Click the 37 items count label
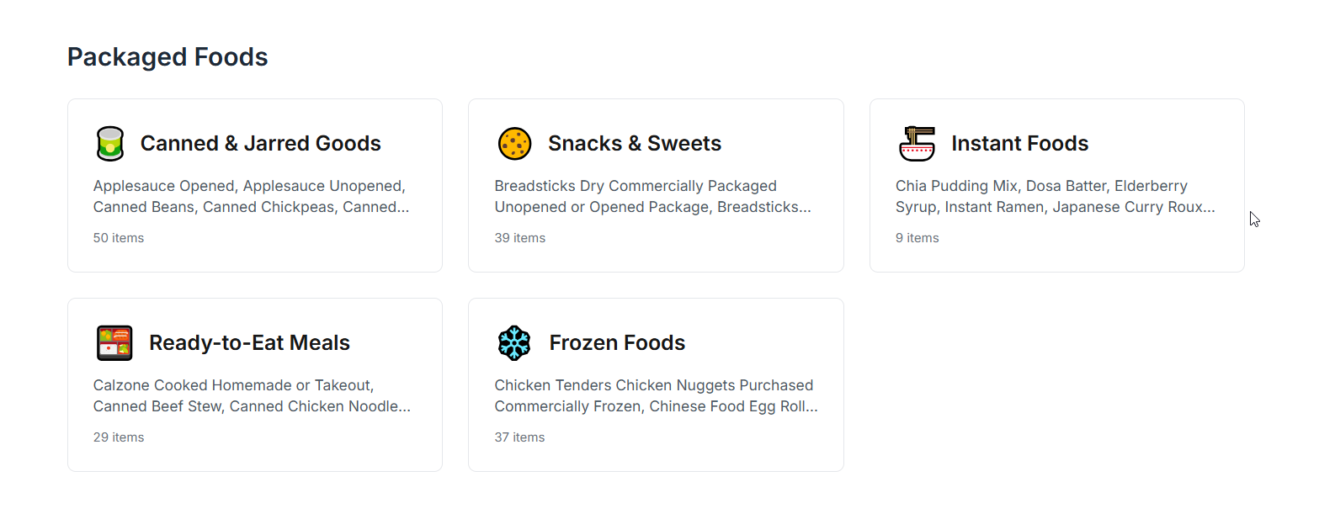This screenshot has height=519, width=1335. tap(520, 437)
